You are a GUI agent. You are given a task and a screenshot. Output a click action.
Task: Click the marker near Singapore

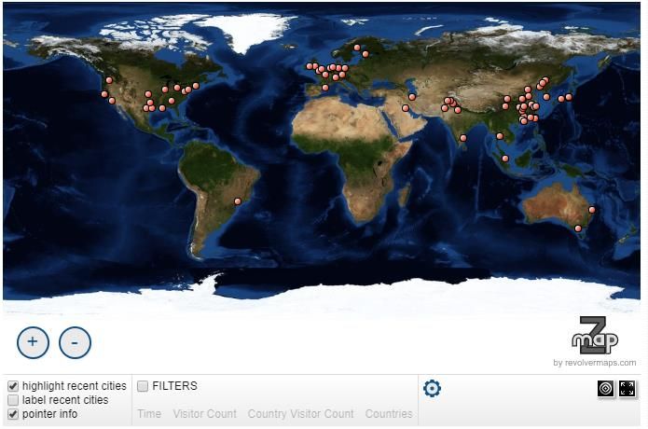pos(505,159)
